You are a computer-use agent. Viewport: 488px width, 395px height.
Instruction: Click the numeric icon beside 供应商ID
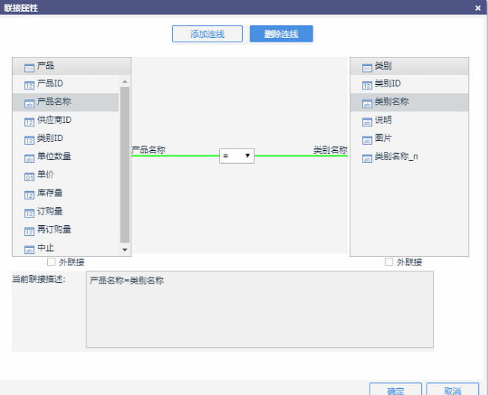point(30,122)
